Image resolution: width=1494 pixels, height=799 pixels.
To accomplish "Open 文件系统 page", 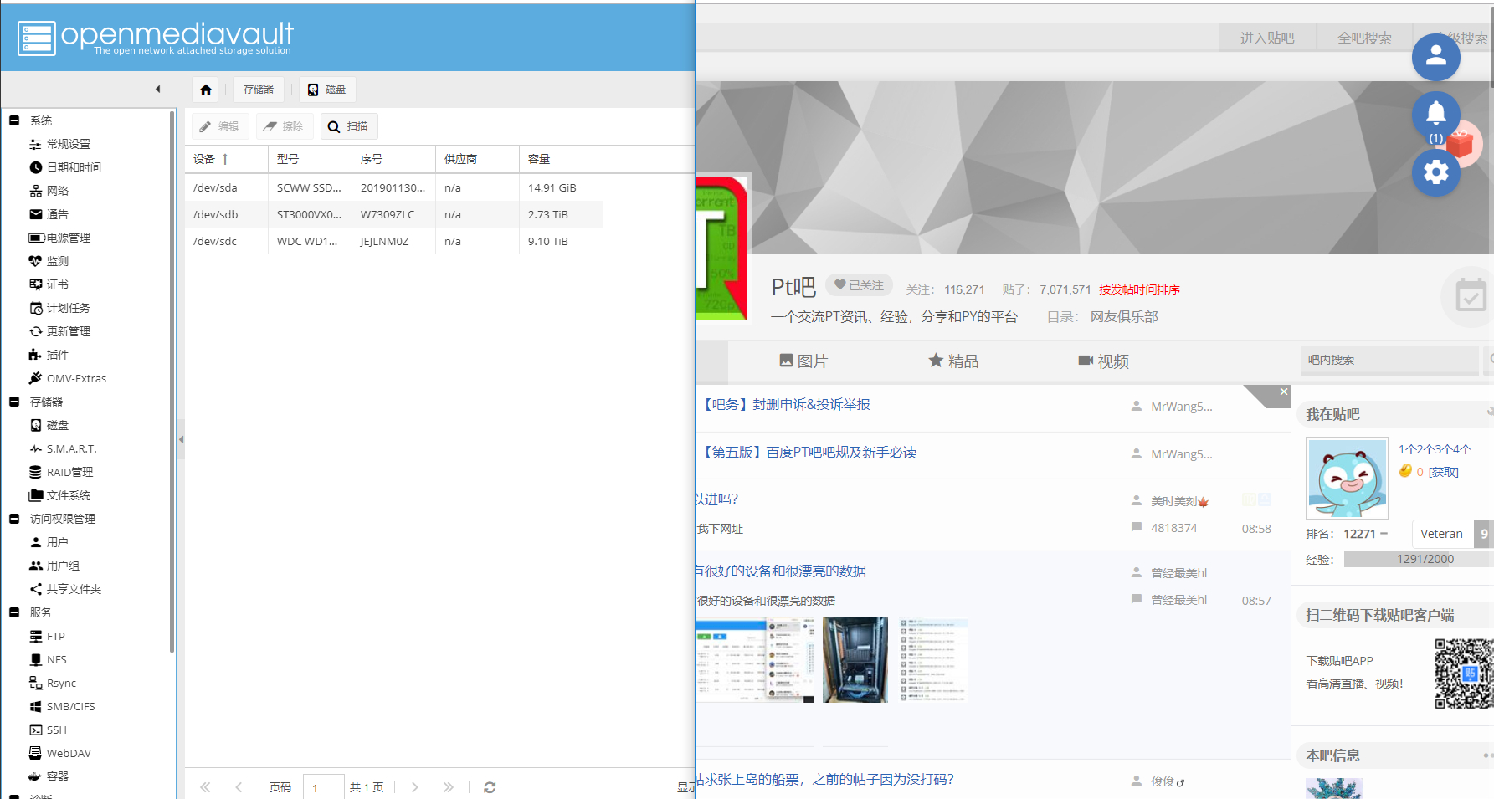I will [x=69, y=495].
